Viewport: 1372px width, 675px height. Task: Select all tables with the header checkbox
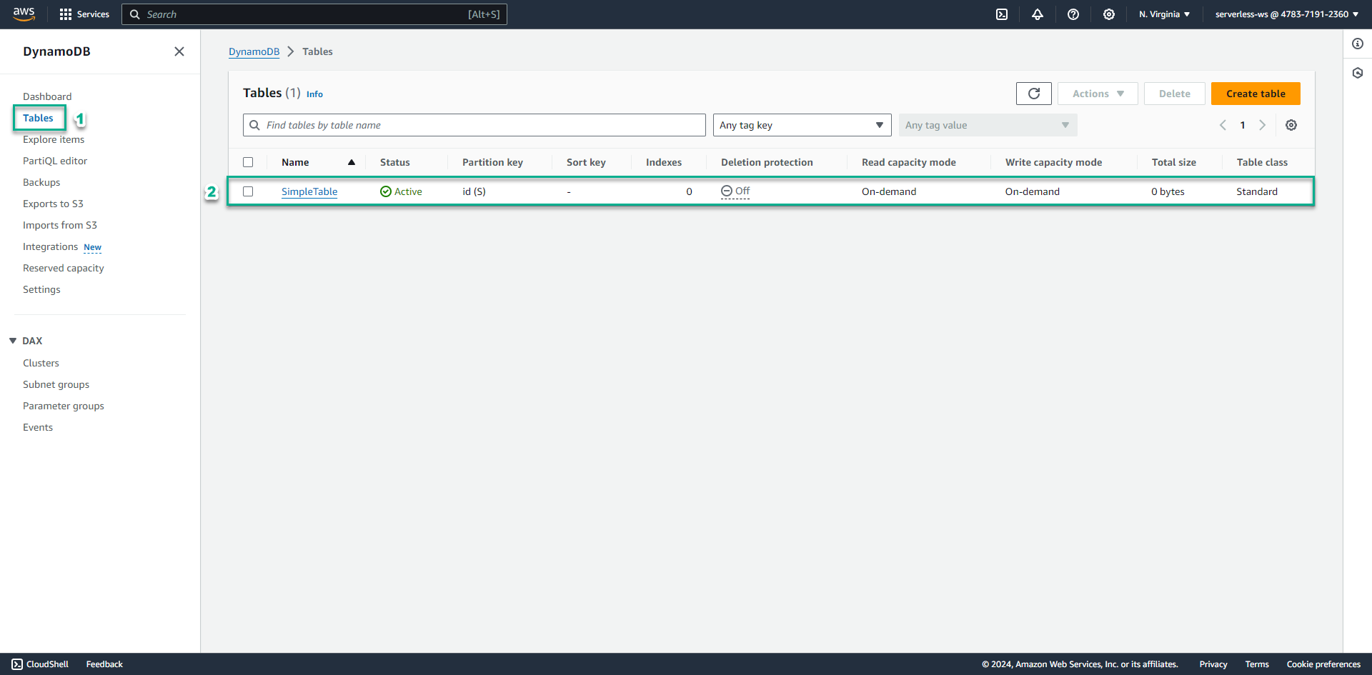248,162
